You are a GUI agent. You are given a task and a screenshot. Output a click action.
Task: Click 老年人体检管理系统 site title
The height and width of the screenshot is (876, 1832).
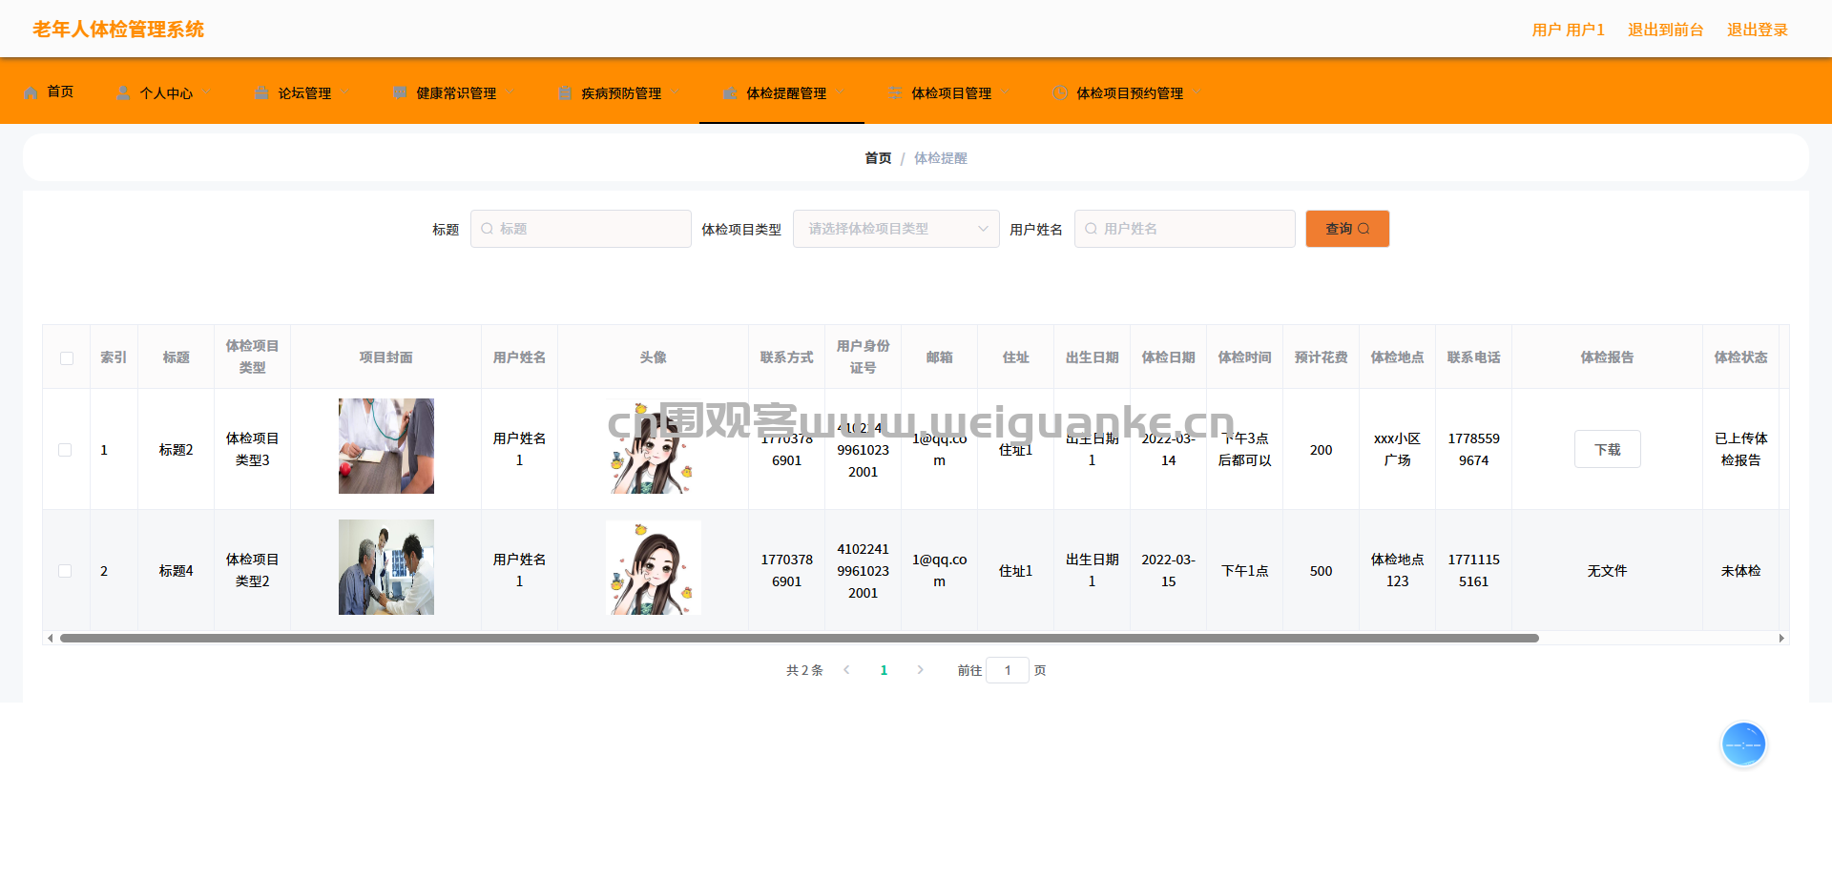pos(118,30)
